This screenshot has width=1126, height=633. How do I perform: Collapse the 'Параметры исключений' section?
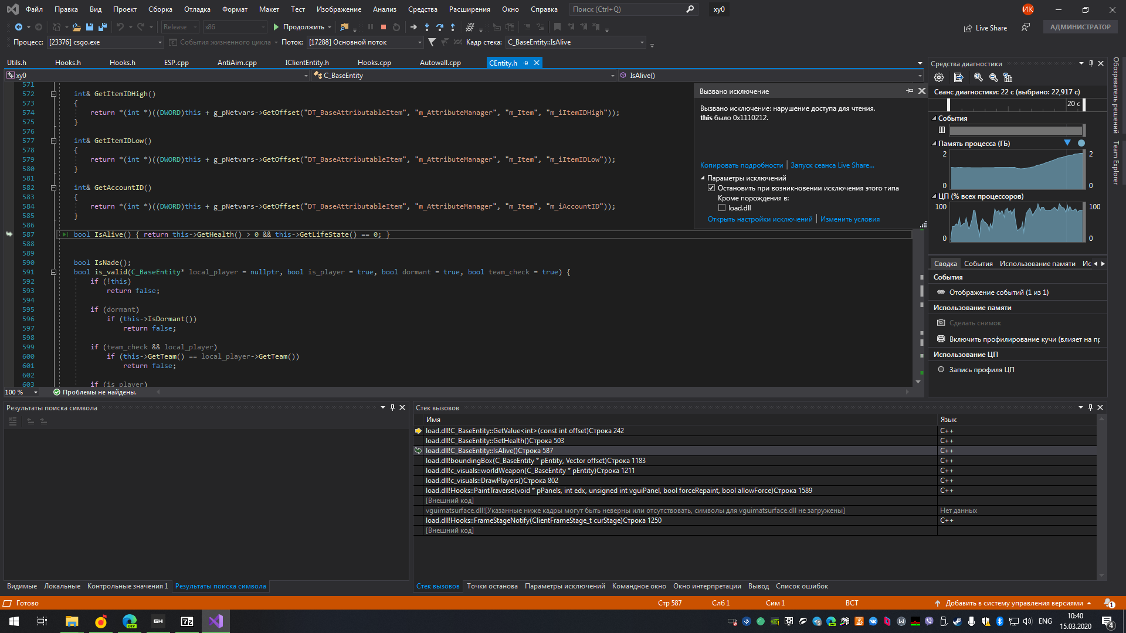703,178
